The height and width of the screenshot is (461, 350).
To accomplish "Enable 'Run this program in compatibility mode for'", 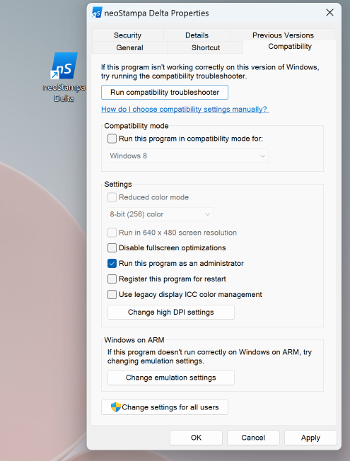I will point(112,139).
